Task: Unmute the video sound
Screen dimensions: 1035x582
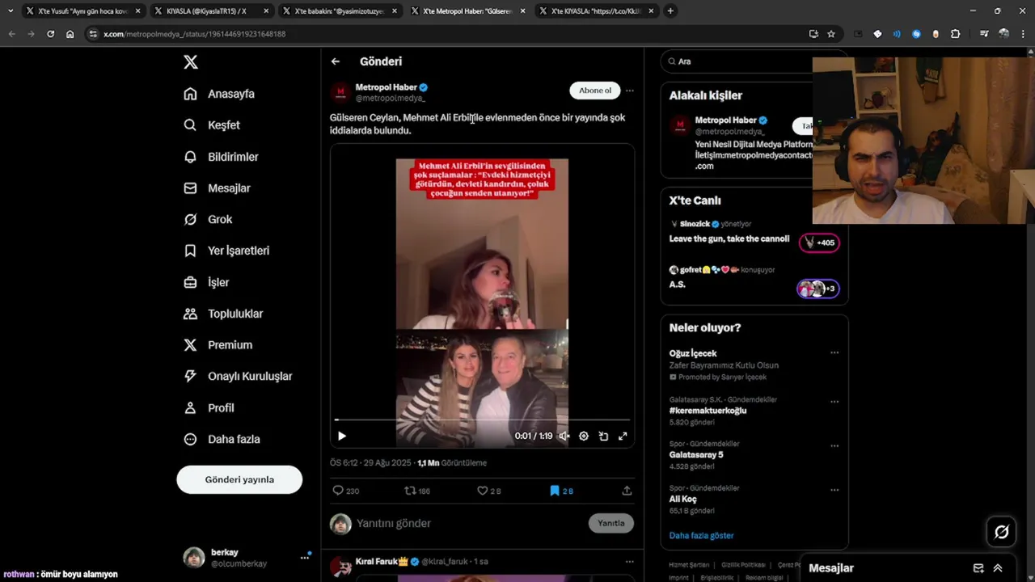Action: pos(564,436)
